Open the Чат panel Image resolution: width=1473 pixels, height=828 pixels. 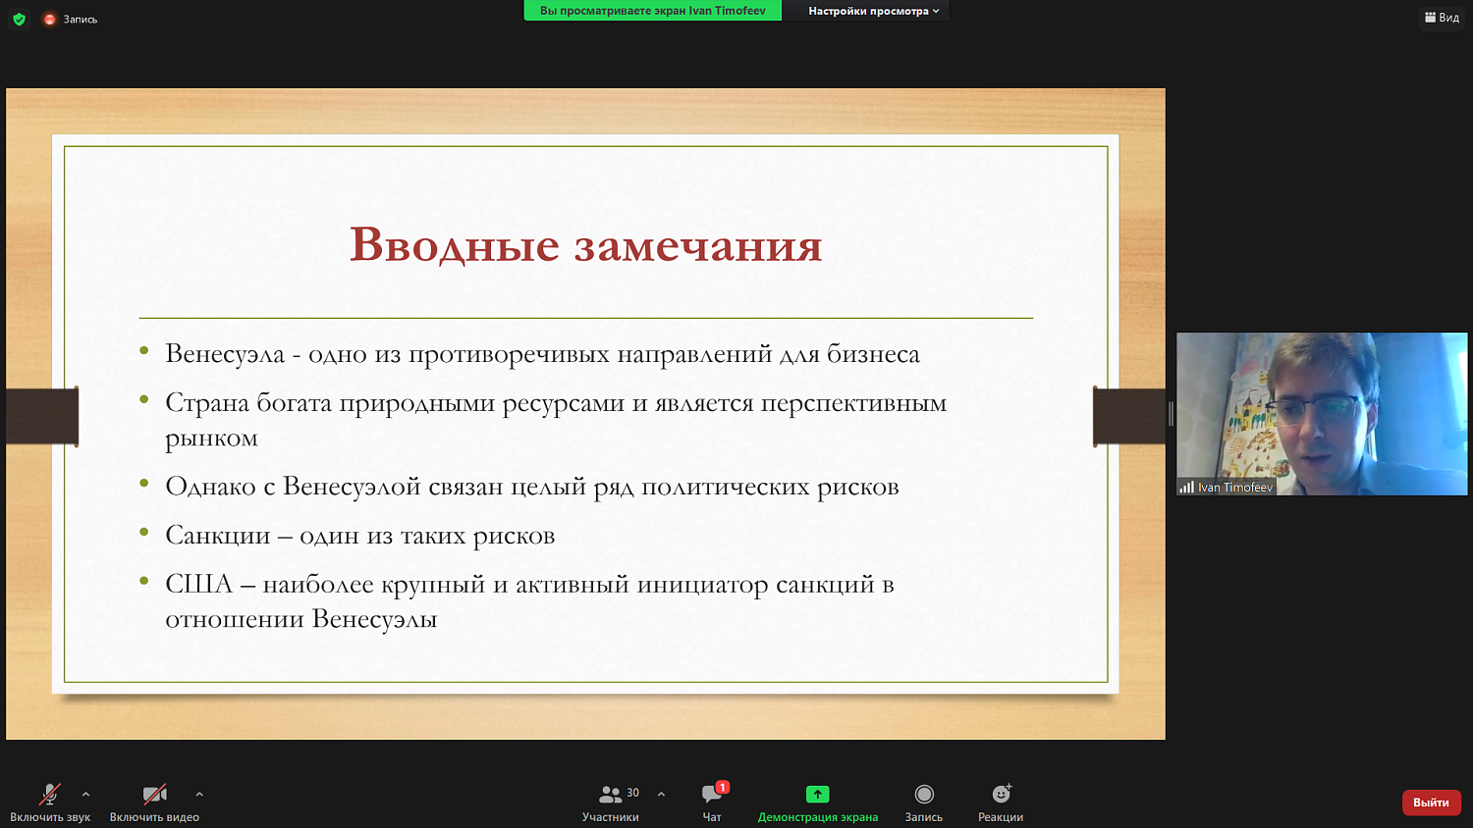[711, 804]
